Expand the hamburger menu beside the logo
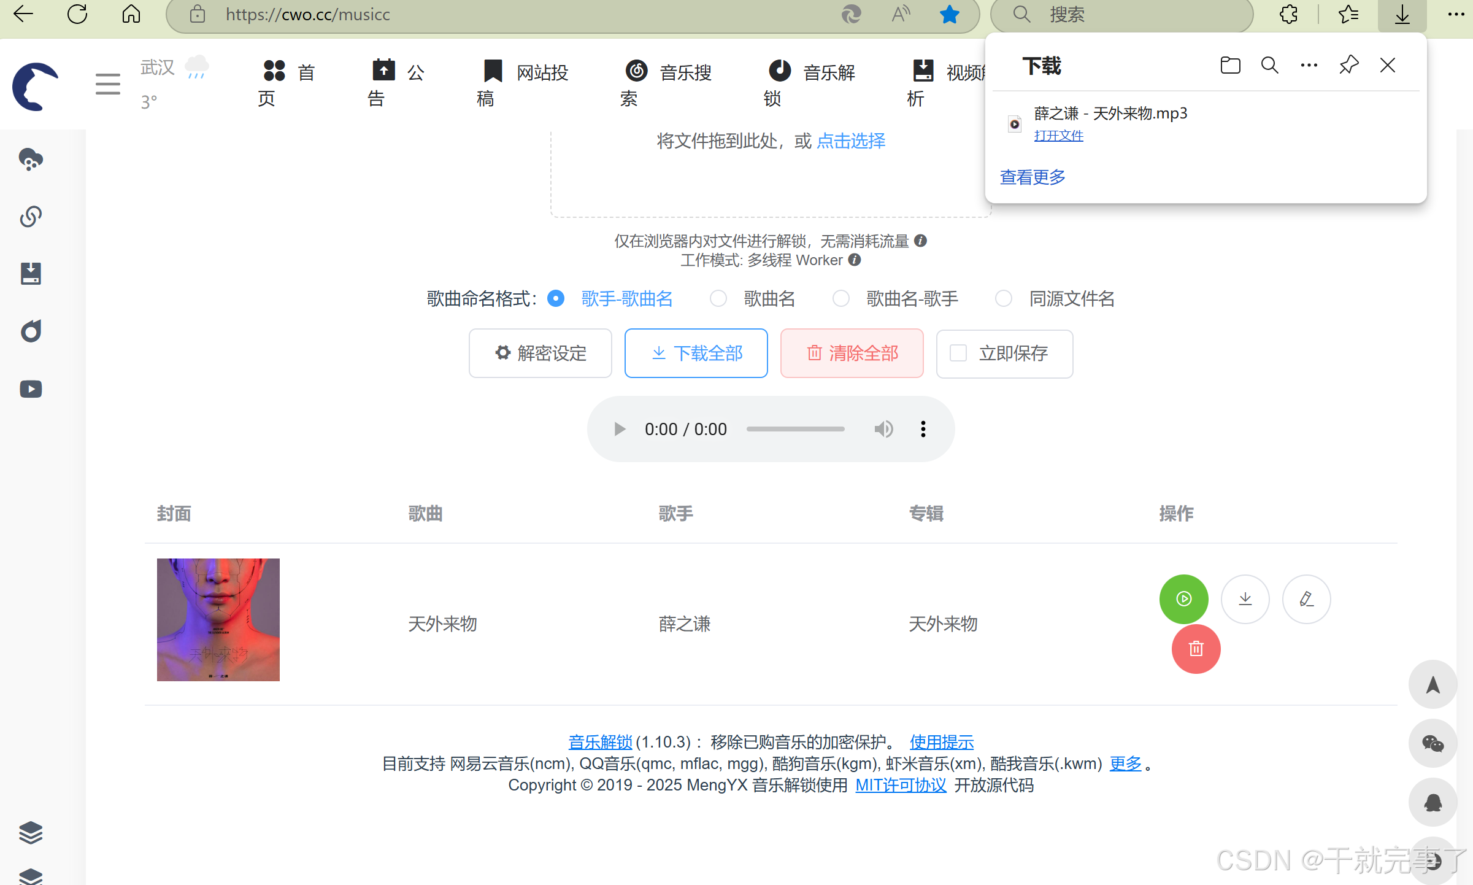The height and width of the screenshot is (885, 1473). click(x=107, y=84)
